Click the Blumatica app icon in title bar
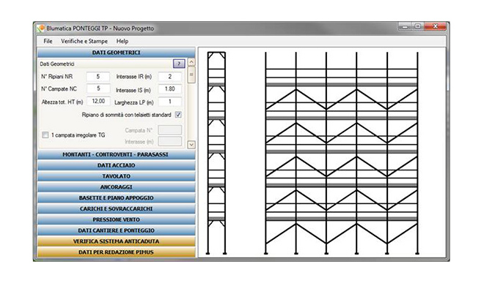This screenshot has height=283, width=484. tap(41, 29)
